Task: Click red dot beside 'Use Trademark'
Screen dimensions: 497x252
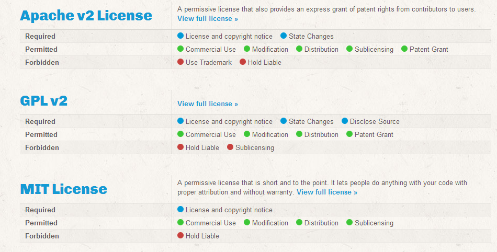Action: 180,62
